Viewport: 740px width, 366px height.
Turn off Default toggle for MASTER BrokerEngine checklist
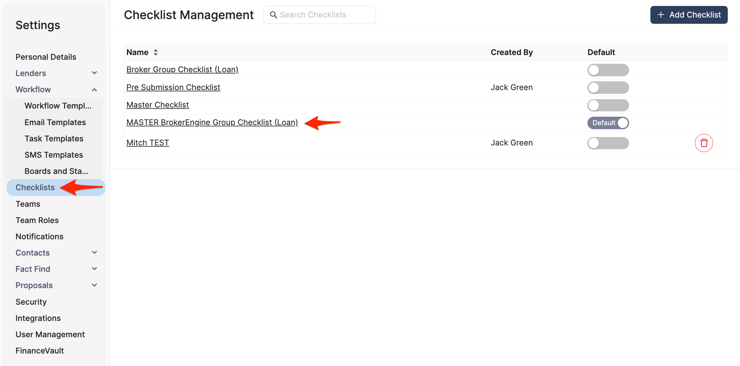pos(608,123)
